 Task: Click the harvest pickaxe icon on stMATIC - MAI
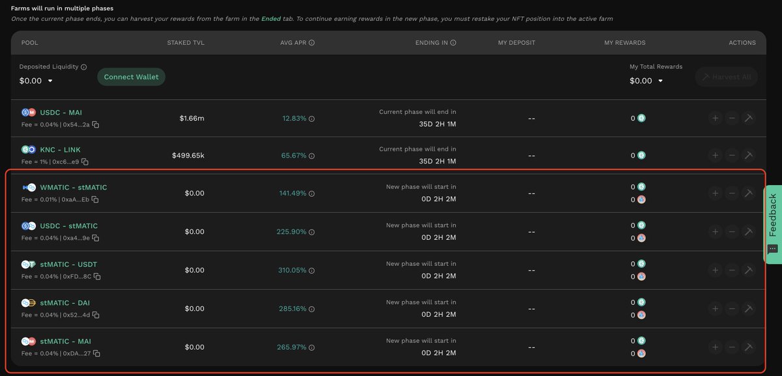coord(749,347)
